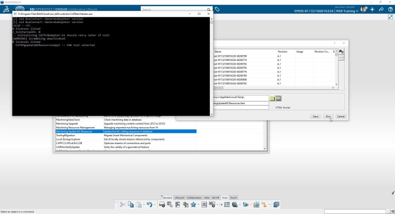Image resolution: width=395 pixels, height=214 pixels.
Task: Click the batch list scroll-down arrow
Action: point(265,149)
